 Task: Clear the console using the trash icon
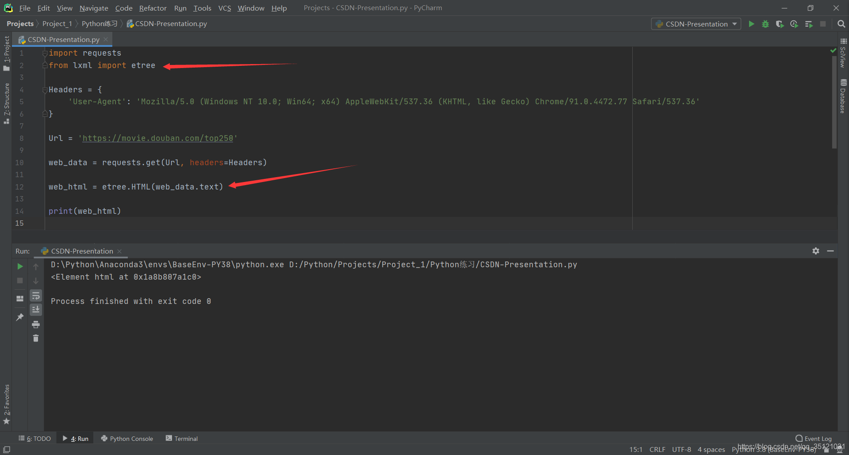pyautogui.click(x=36, y=338)
